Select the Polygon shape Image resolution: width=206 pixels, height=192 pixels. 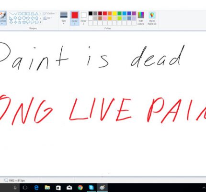[33, 14]
